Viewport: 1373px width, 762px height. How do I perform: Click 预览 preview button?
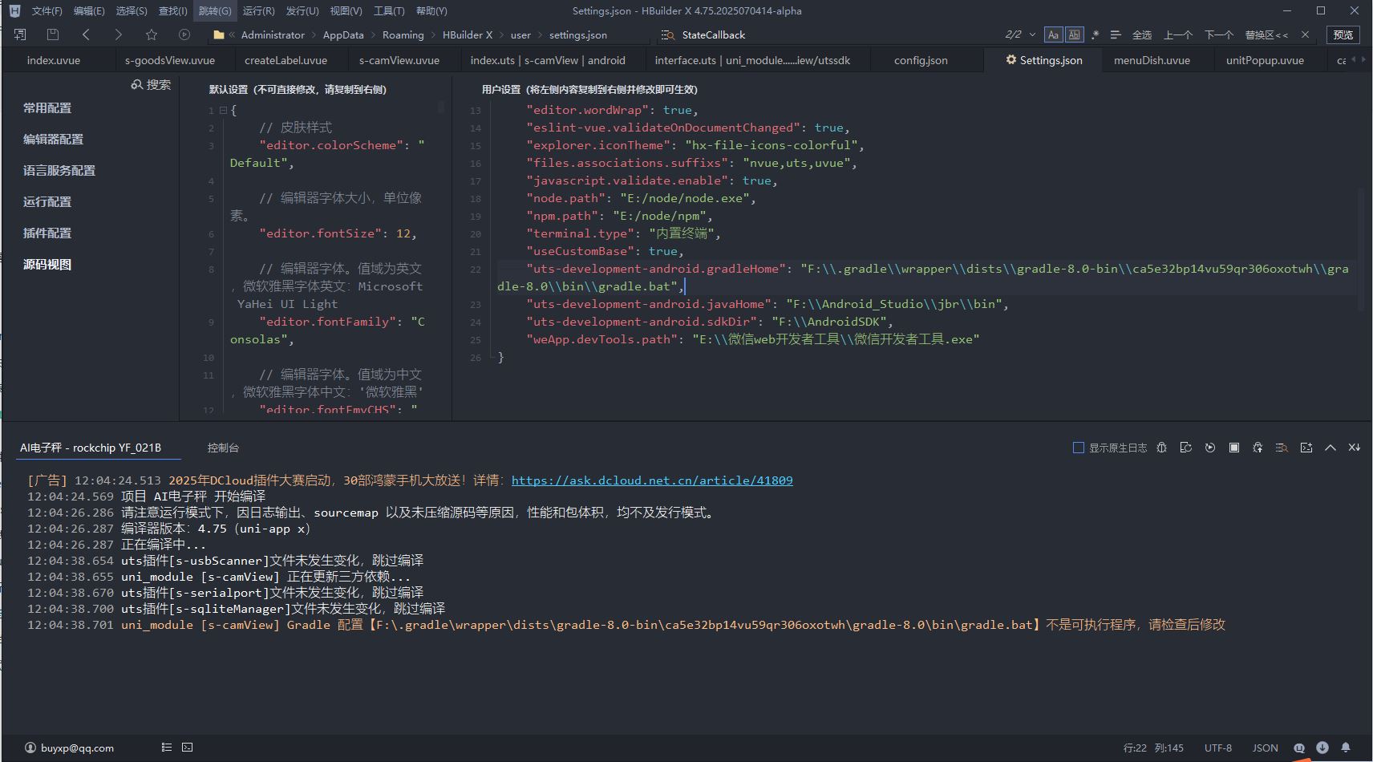click(x=1343, y=34)
